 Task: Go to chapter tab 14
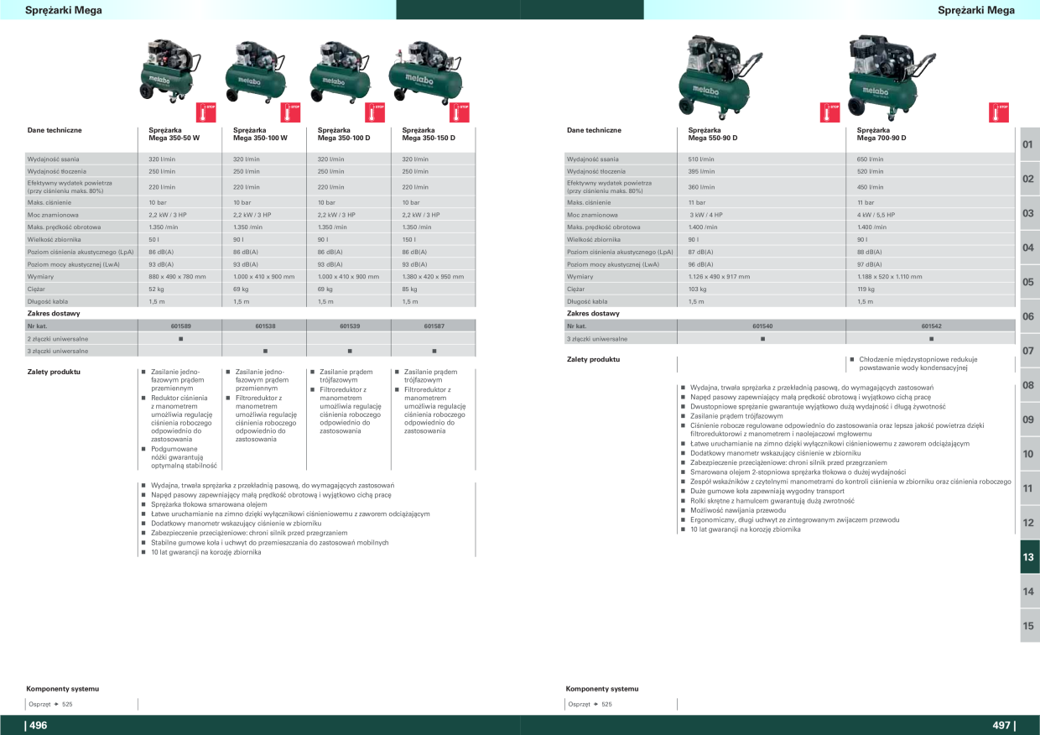(x=1029, y=592)
